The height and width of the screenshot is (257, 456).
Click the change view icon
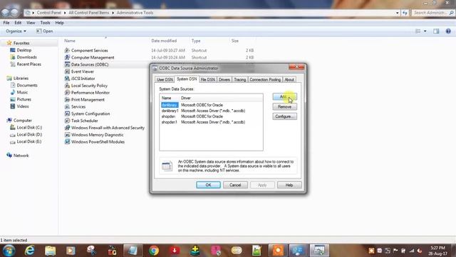pos(418,31)
